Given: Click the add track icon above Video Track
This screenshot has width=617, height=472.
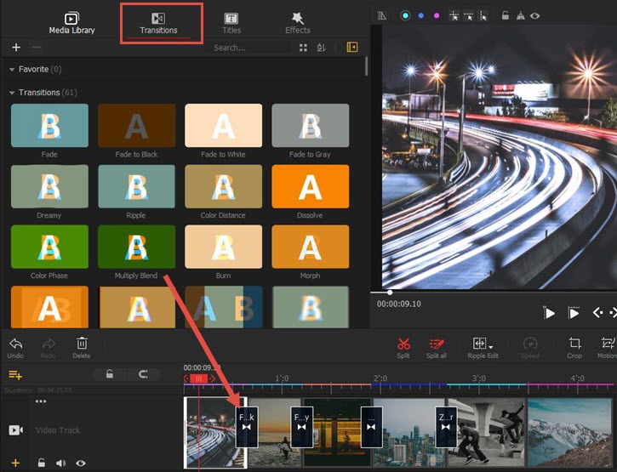Looking at the screenshot, I should (14, 374).
